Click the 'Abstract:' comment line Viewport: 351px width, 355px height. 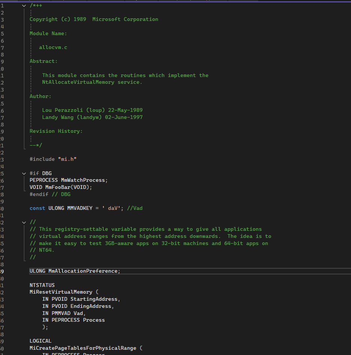(x=43, y=61)
